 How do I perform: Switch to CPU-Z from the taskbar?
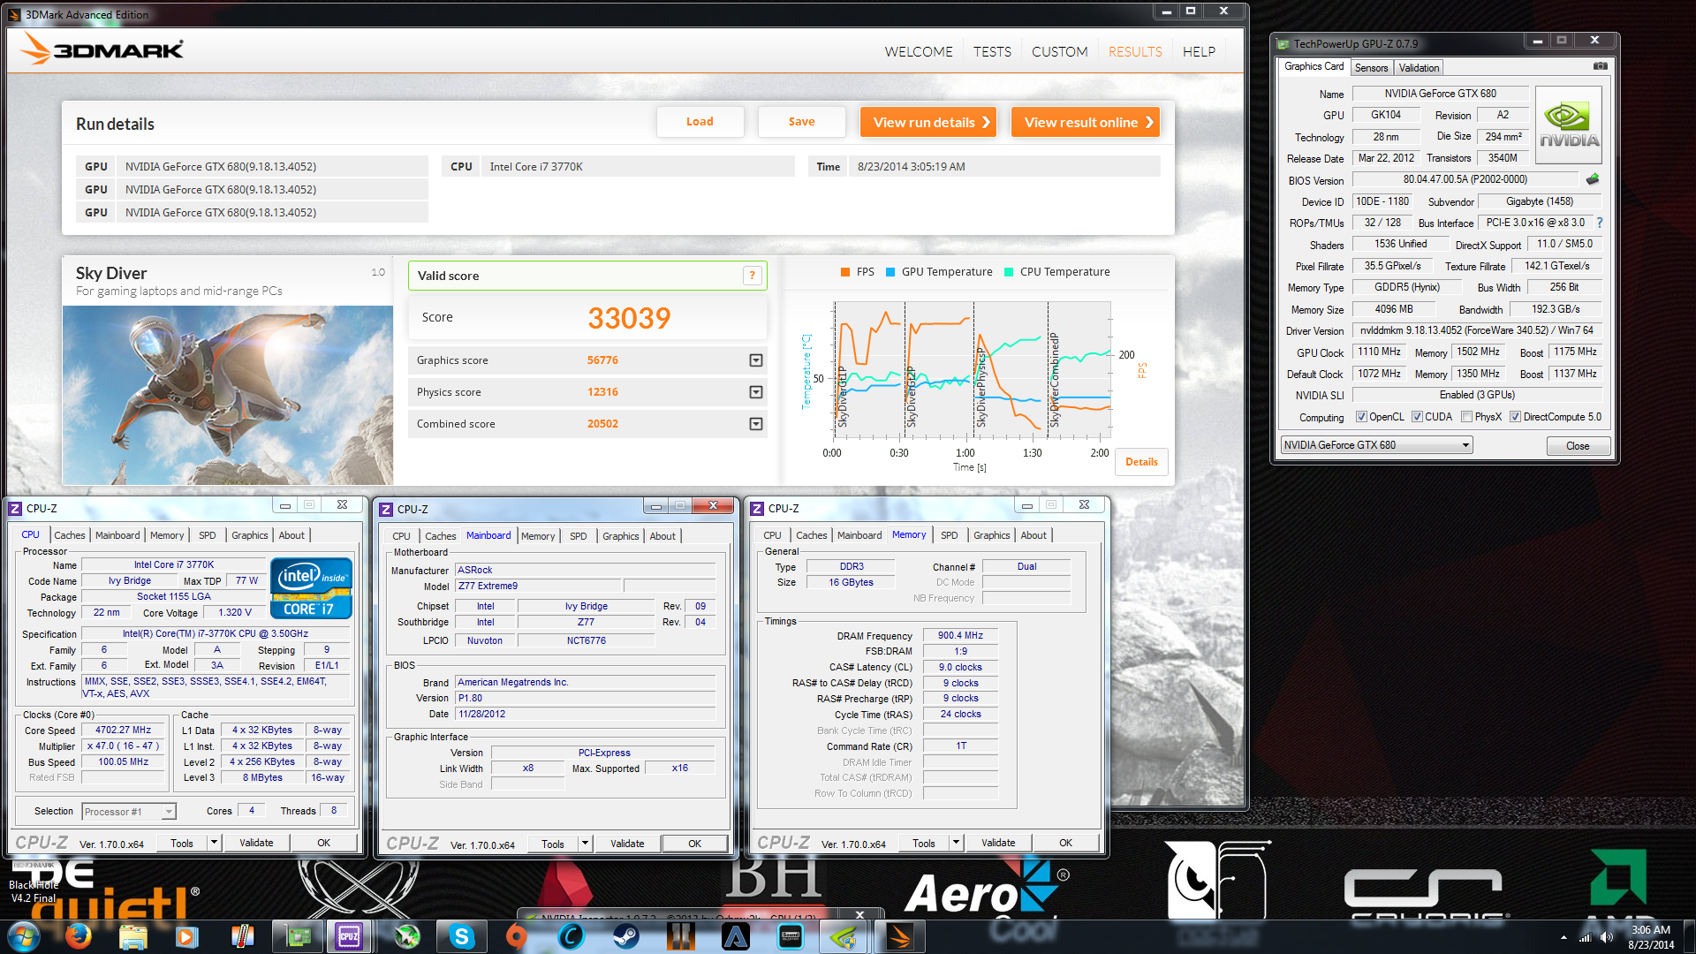point(349,936)
